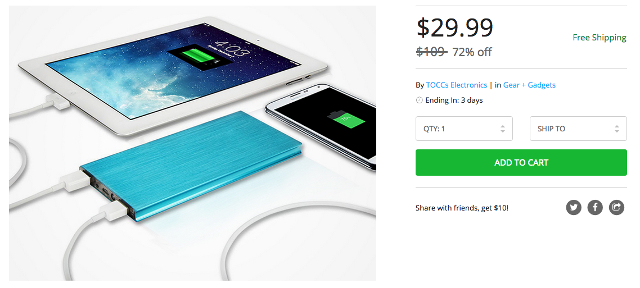Click the Free Shipping label
The width and height of the screenshot is (640, 288).
click(599, 38)
